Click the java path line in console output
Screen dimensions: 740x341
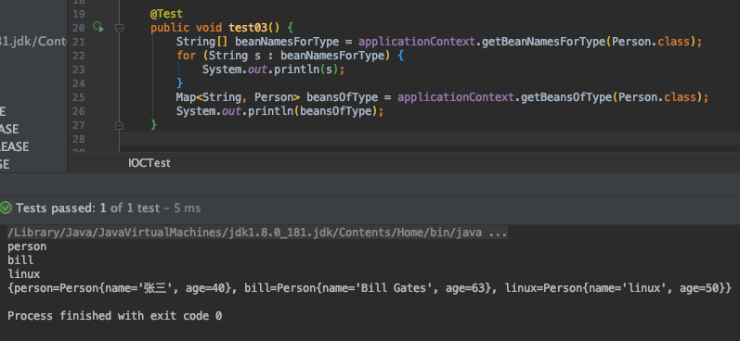point(257,233)
